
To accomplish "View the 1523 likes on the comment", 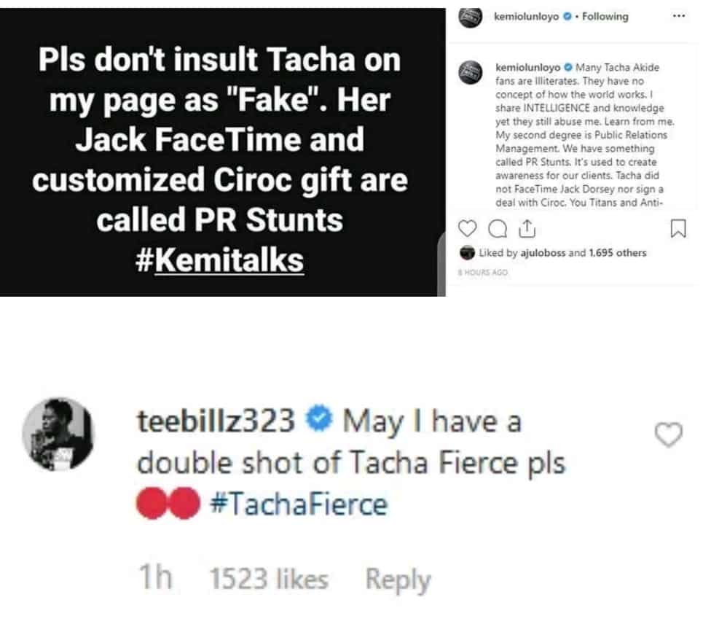I will click(268, 580).
